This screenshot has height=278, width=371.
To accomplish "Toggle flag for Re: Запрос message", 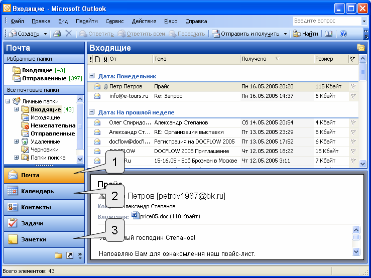I will coord(353,96).
